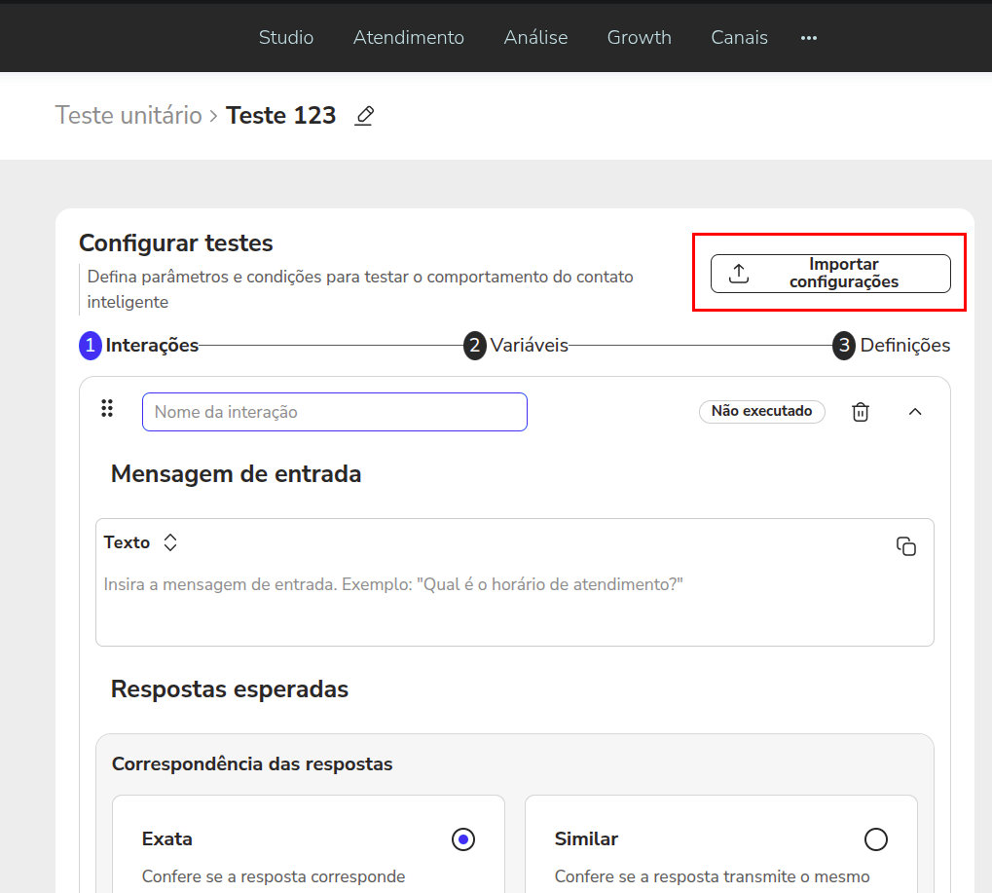The image size is (992, 893).
Task: Select the Exata radio option
Action: [x=463, y=839]
